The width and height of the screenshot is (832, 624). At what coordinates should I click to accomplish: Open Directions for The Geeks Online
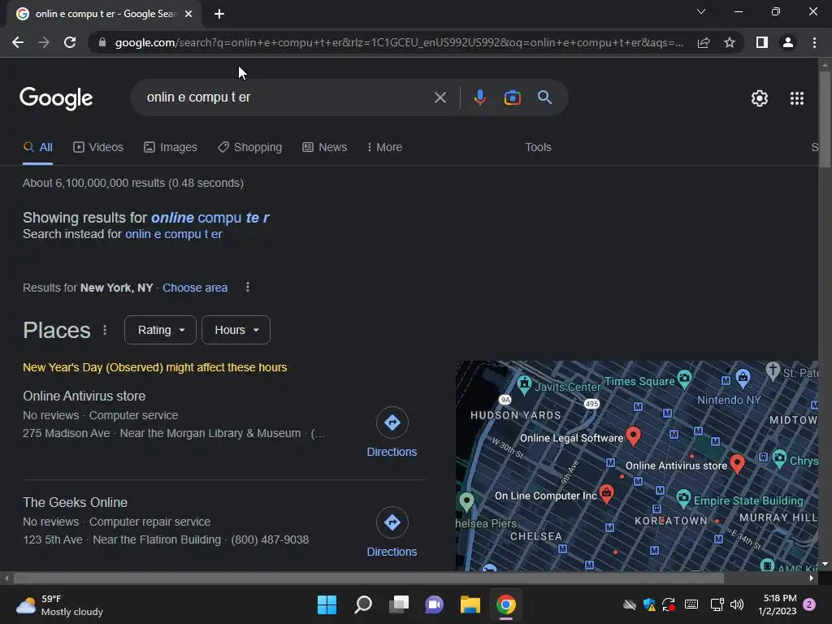[x=392, y=532]
